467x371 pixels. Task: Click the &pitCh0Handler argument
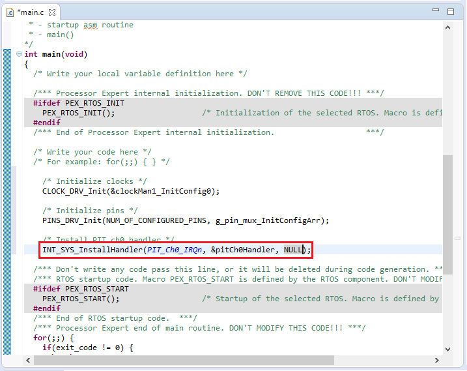242,250
